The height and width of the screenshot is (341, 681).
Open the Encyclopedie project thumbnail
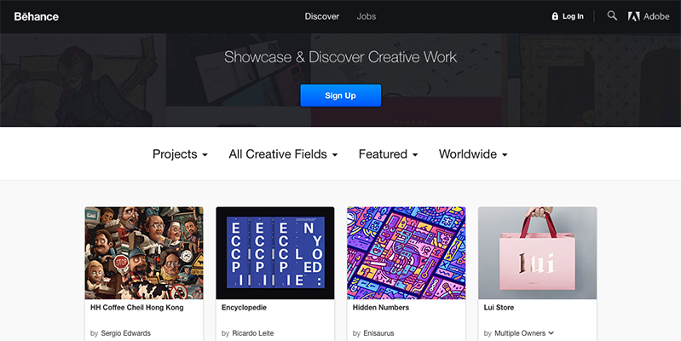(x=275, y=253)
